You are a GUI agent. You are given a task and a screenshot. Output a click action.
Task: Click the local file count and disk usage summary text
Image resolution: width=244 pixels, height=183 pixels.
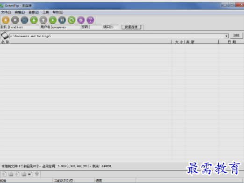coord(57,166)
